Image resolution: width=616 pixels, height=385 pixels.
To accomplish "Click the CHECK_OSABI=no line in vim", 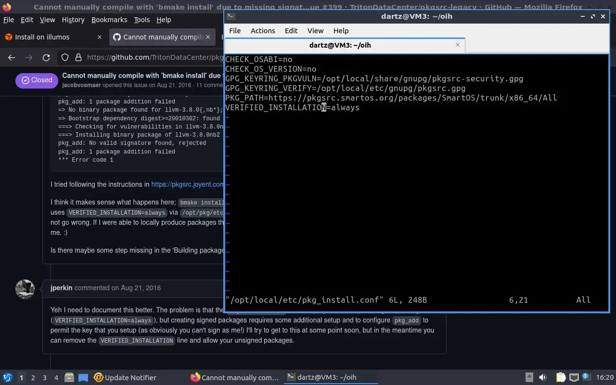I will coord(259,59).
